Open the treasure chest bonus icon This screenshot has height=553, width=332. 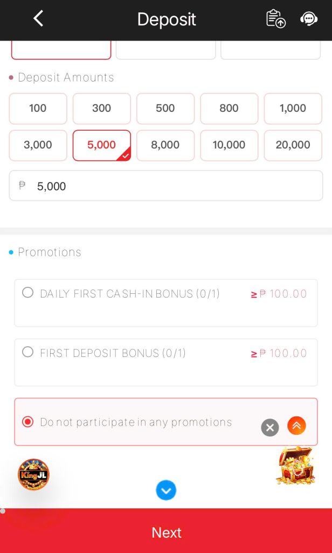pyautogui.click(x=295, y=466)
